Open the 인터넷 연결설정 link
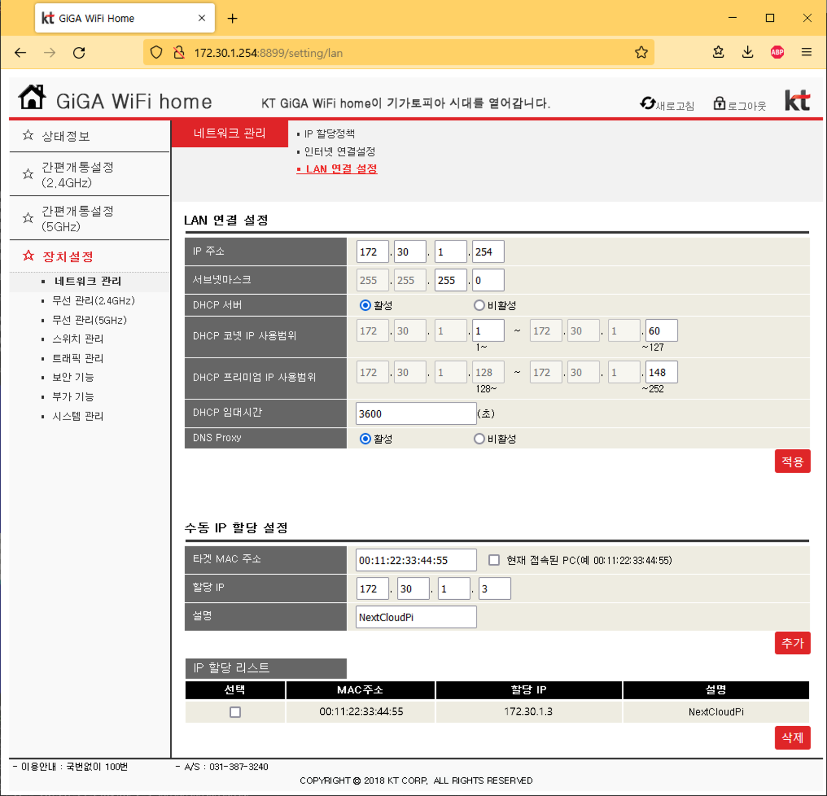Screen dimensions: 827x796 pyautogui.click(x=340, y=151)
